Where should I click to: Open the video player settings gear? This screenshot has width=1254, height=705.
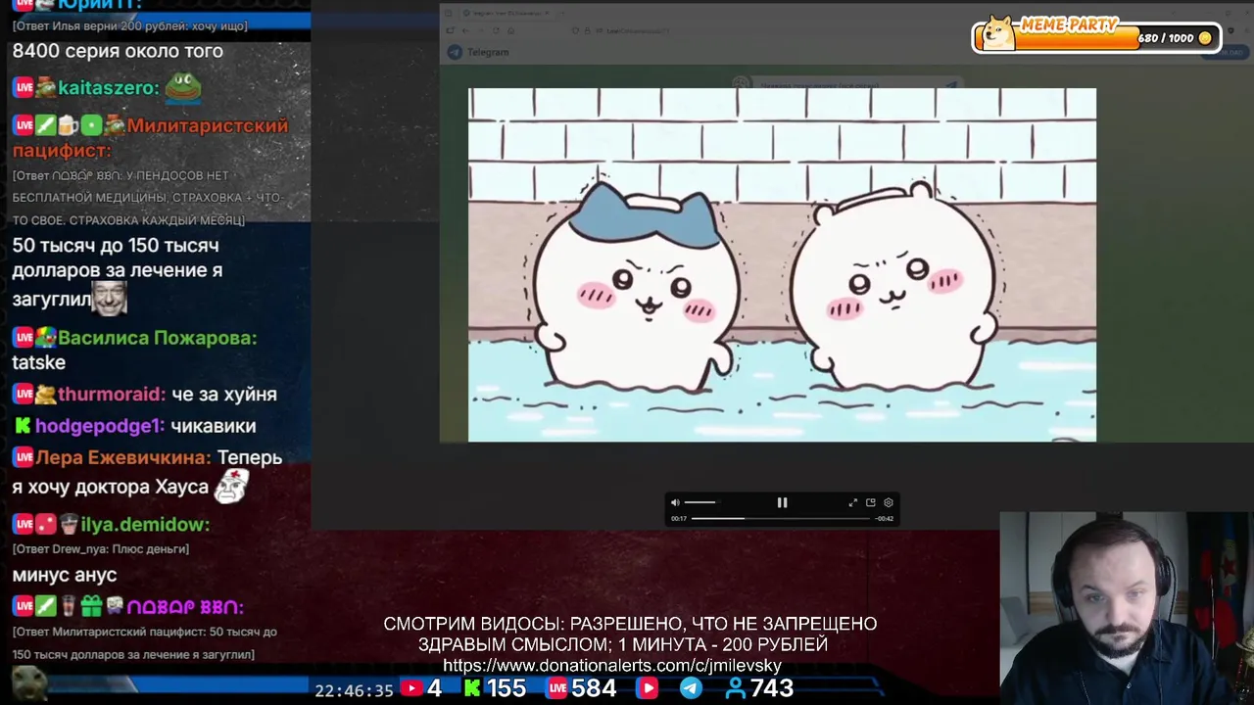[889, 502]
